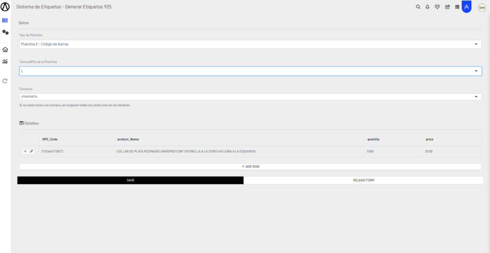
Task: Open the Tamaño de la Plantilla dropdown
Action: pos(250,71)
